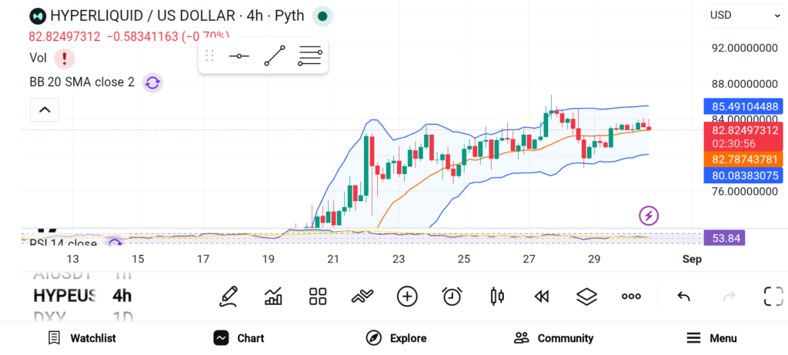The image size is (788, 355).
Task: Collapse the indicator legend with chevron
Action: click(x=45, y=109)
